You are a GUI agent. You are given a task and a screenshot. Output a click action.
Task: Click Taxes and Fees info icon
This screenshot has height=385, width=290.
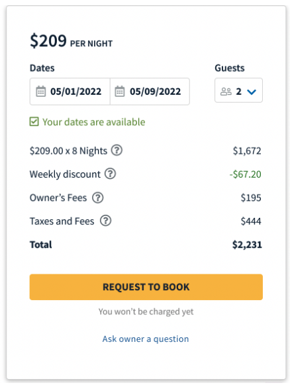[x=105, y=221]
